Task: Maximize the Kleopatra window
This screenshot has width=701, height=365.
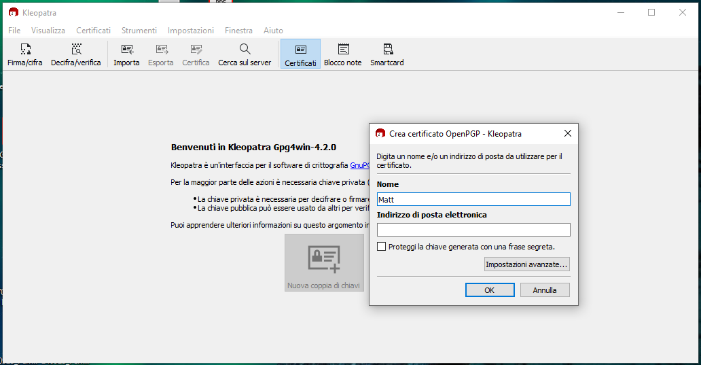Action: click(651, 12)
